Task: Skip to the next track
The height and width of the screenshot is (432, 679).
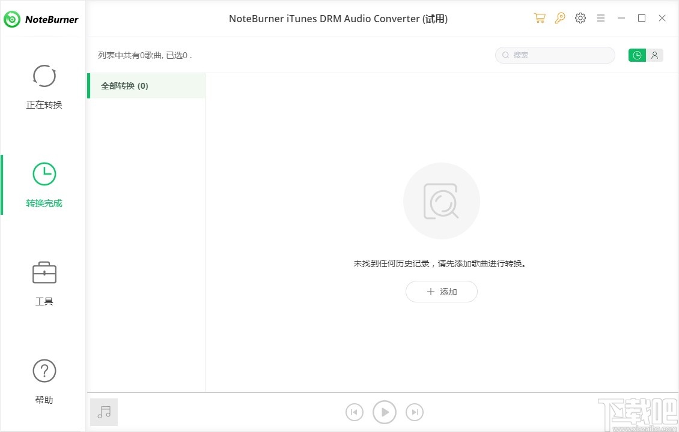Action: pos(415,412)
